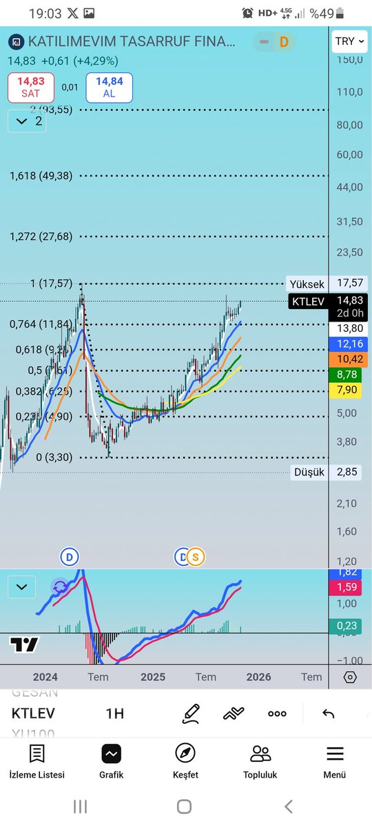Tap the orange split S marker

pos(196,556)
